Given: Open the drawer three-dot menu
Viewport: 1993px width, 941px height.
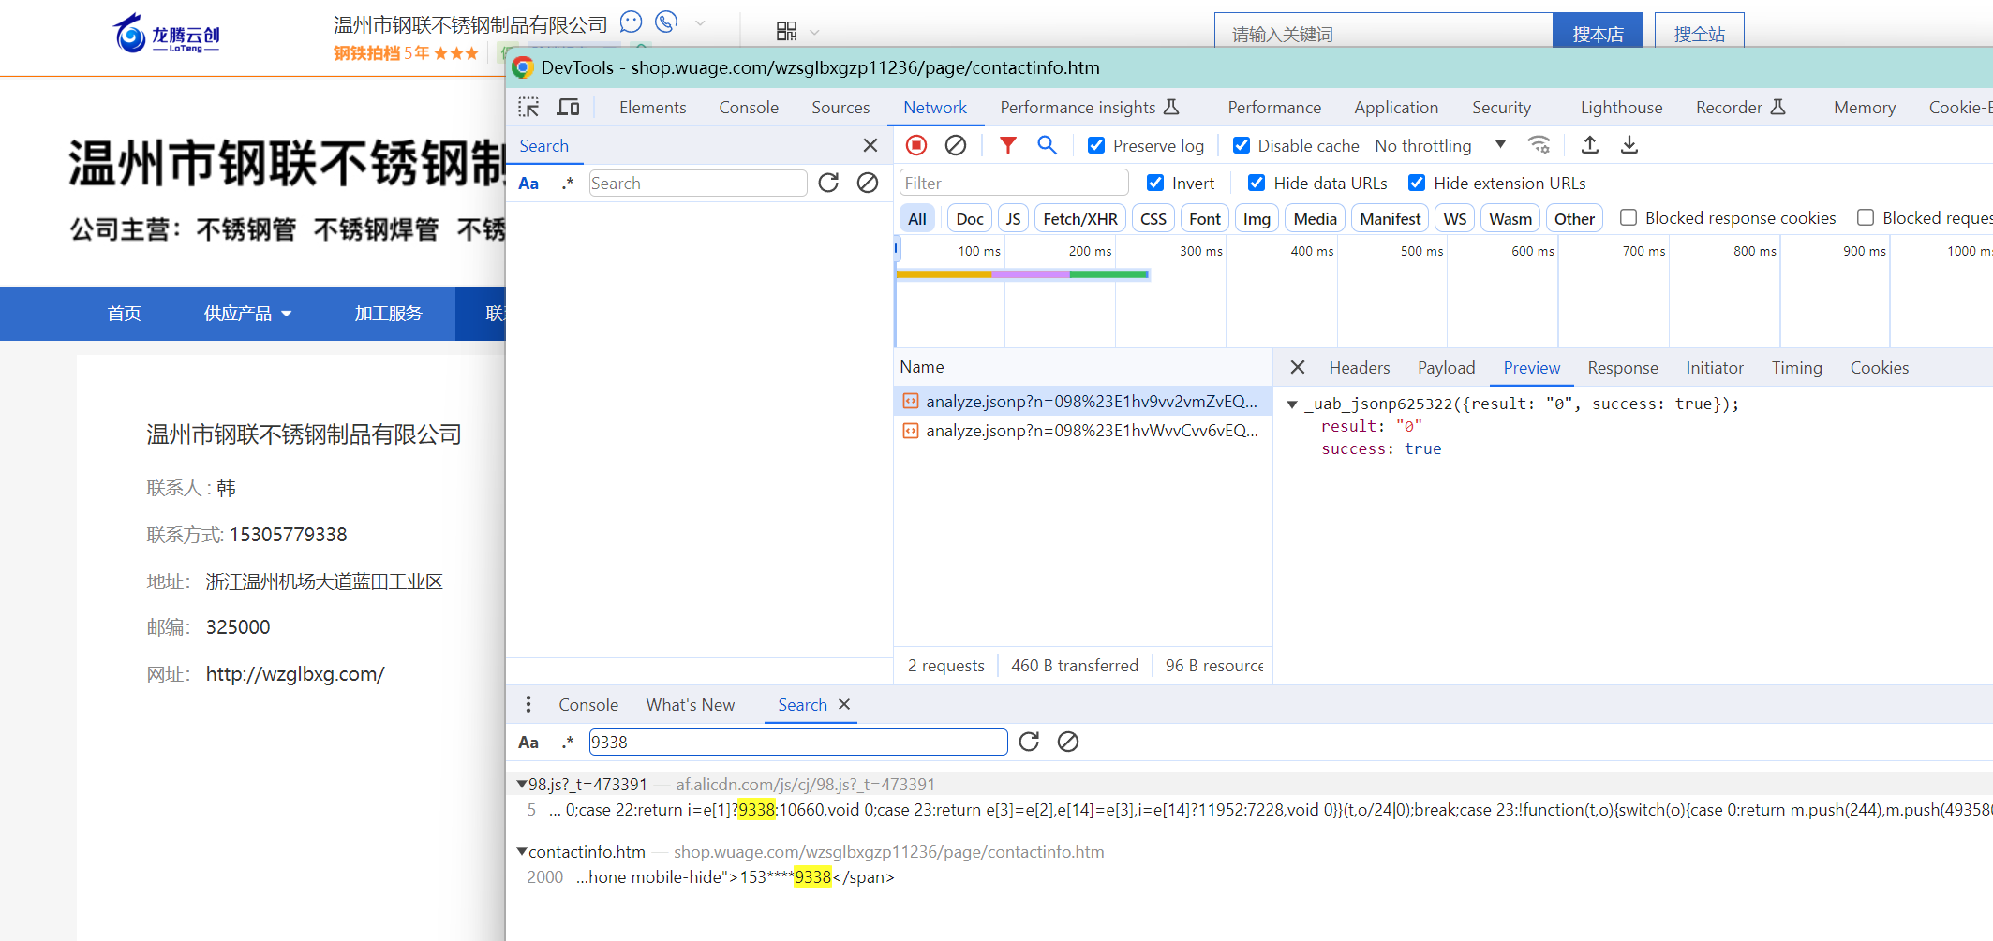Looking at the screenshot, I should coord(528,704).
